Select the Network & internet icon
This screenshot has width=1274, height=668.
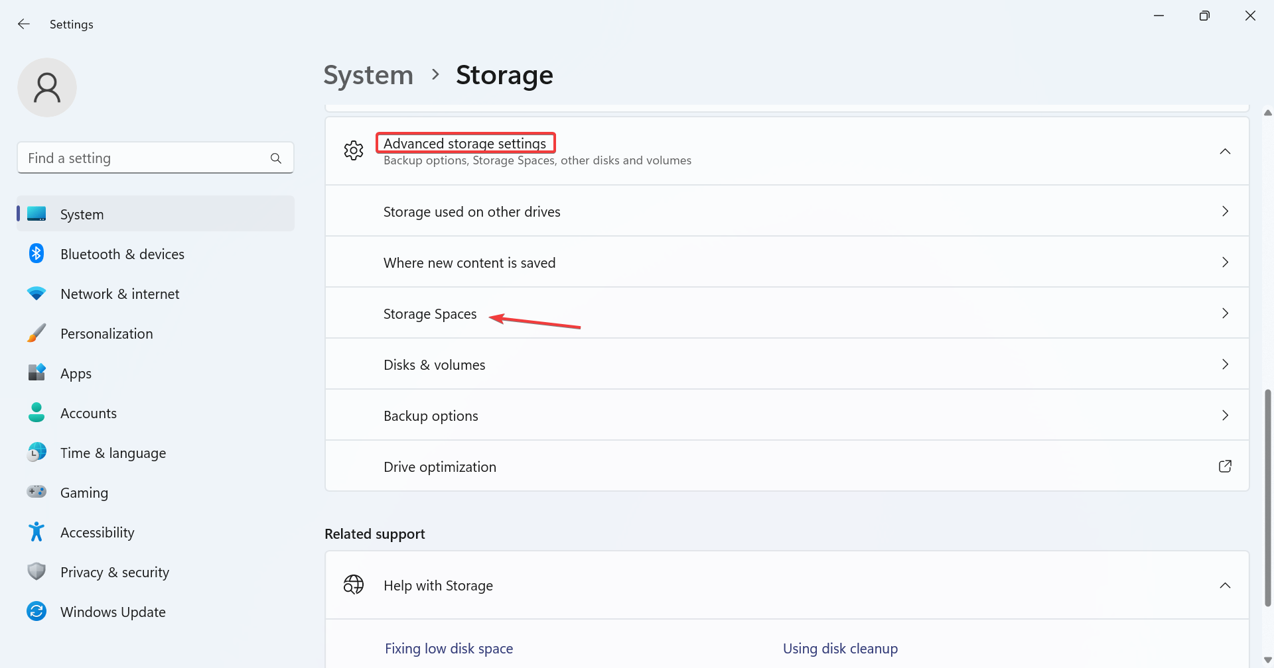click(x=36, y=293)
